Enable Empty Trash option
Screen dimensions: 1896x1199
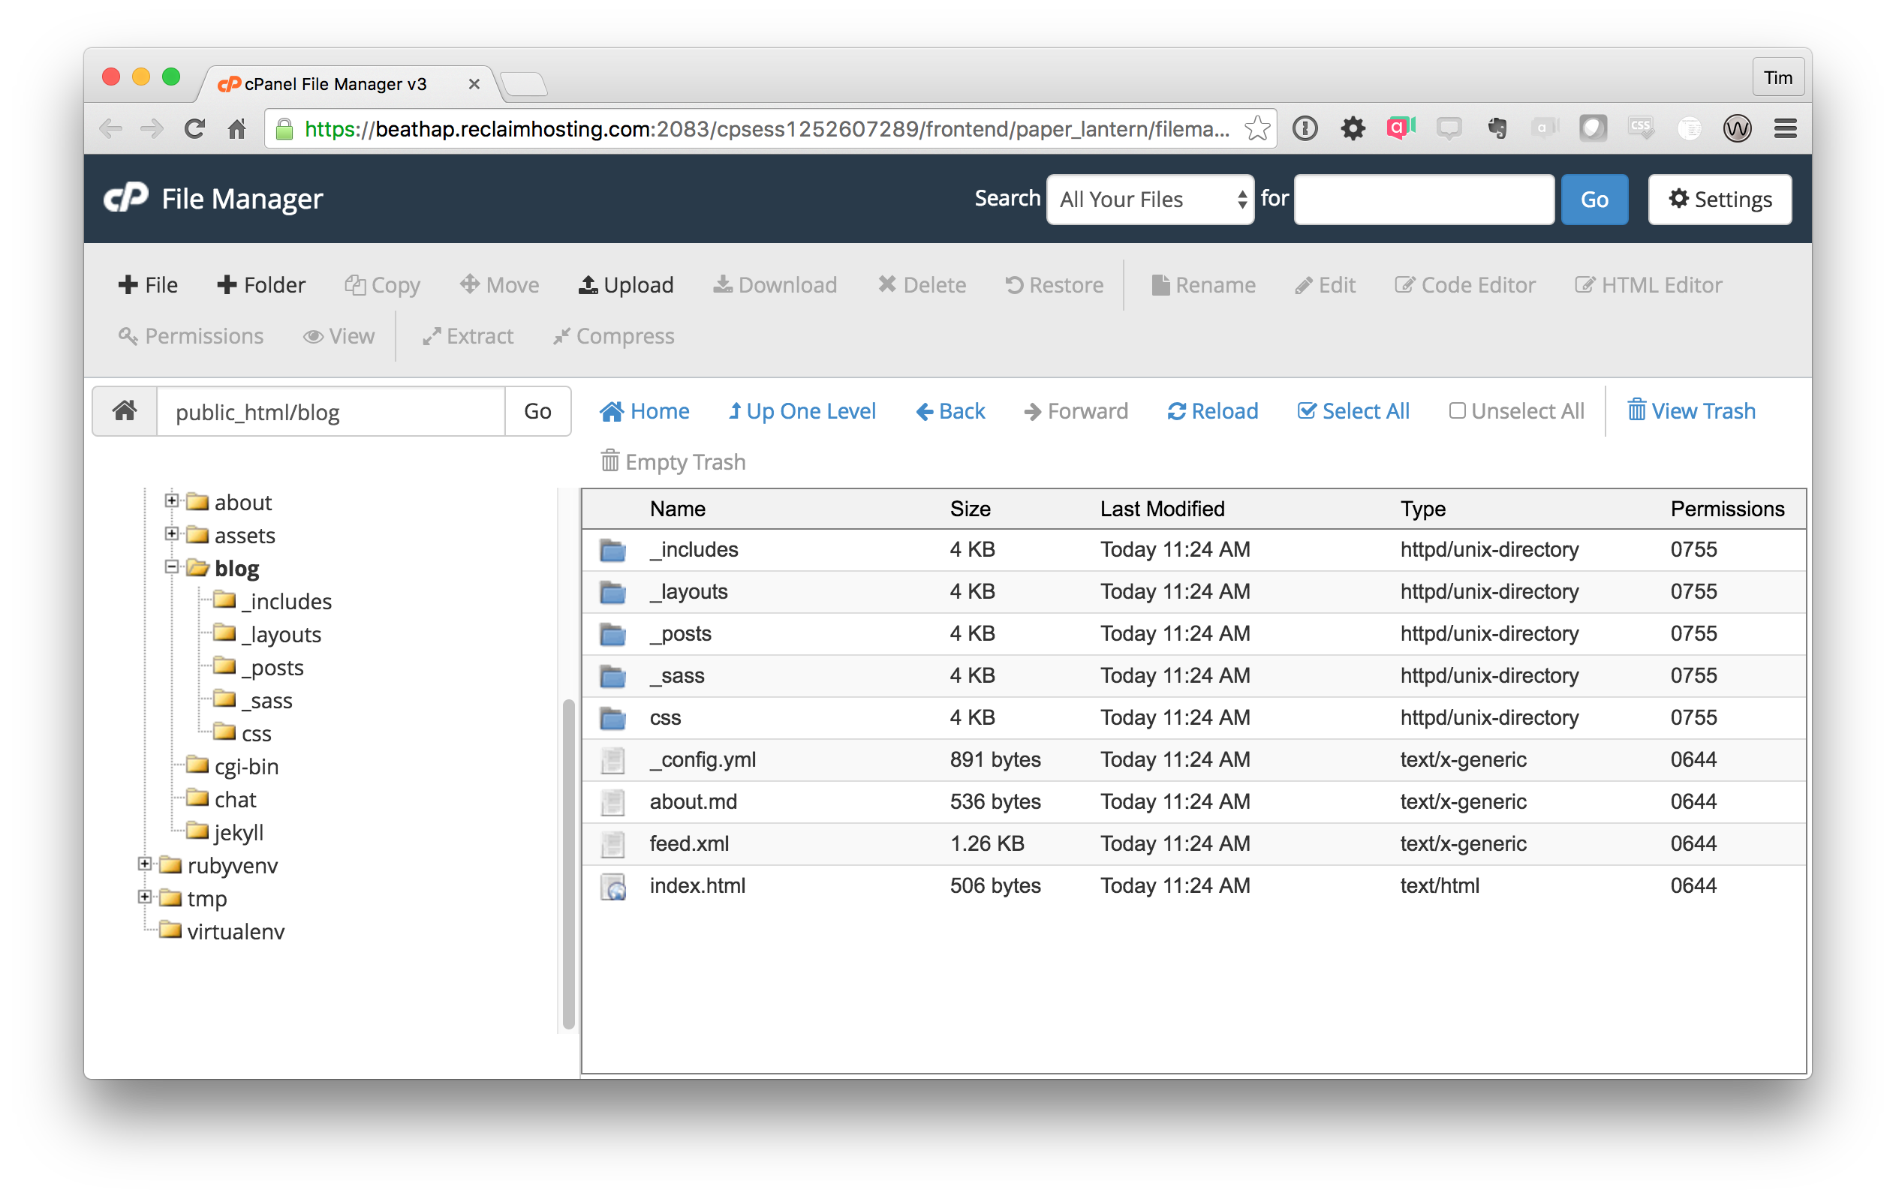673,460
